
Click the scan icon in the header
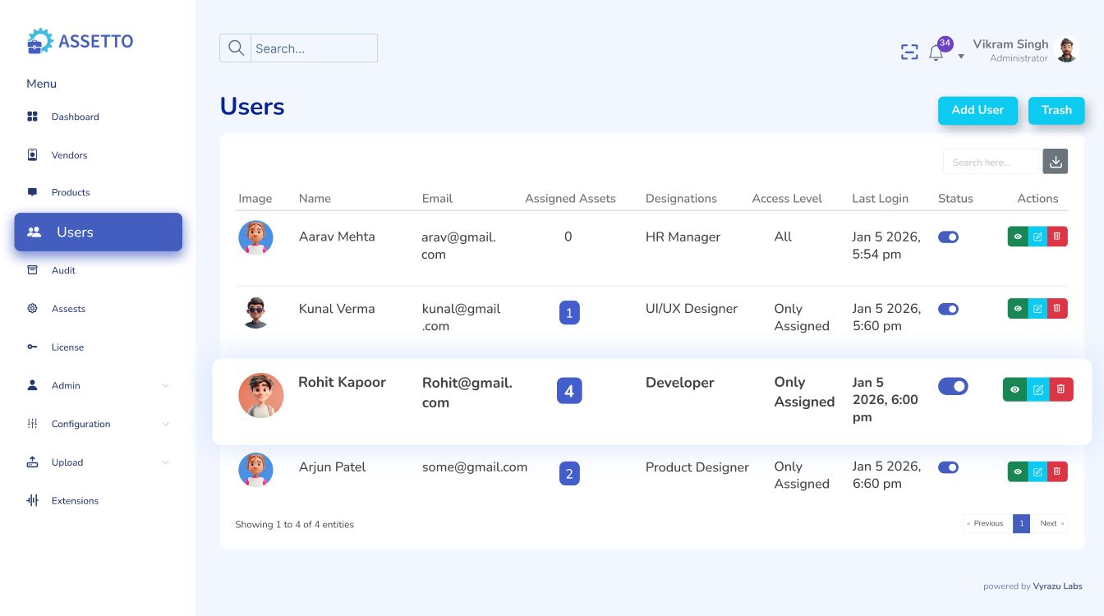coord(909,53)
